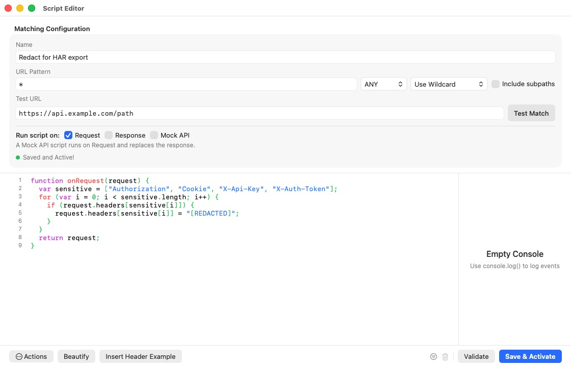Click the console filter icon
571x367 pixels.
(x=433, y=356)
